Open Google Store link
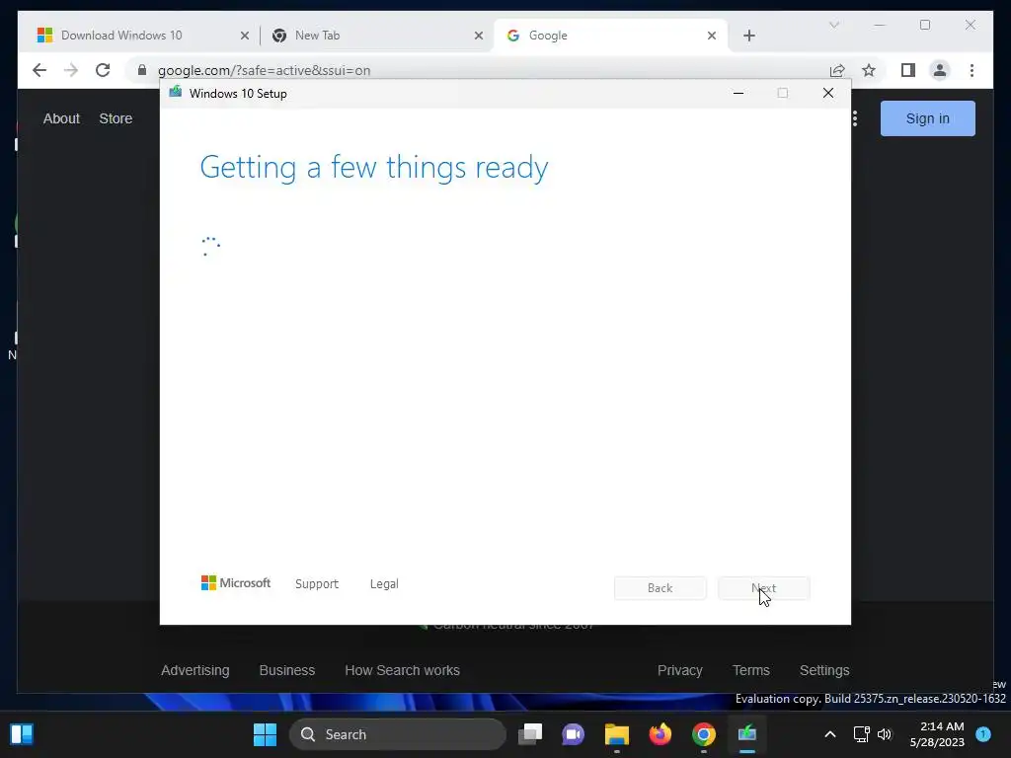The width and height of the screenshot is (1011, 758). 116,118
